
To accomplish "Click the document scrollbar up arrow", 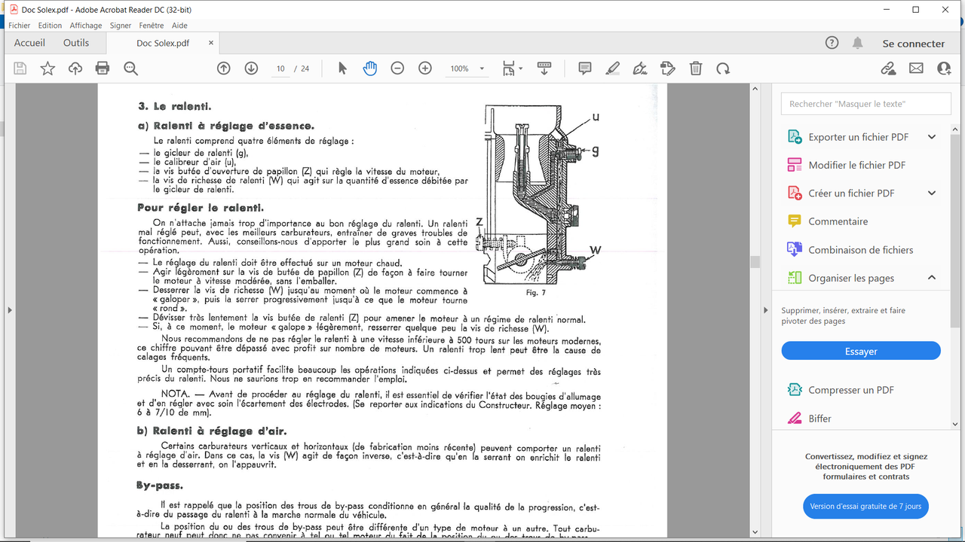I will (755, 89).
